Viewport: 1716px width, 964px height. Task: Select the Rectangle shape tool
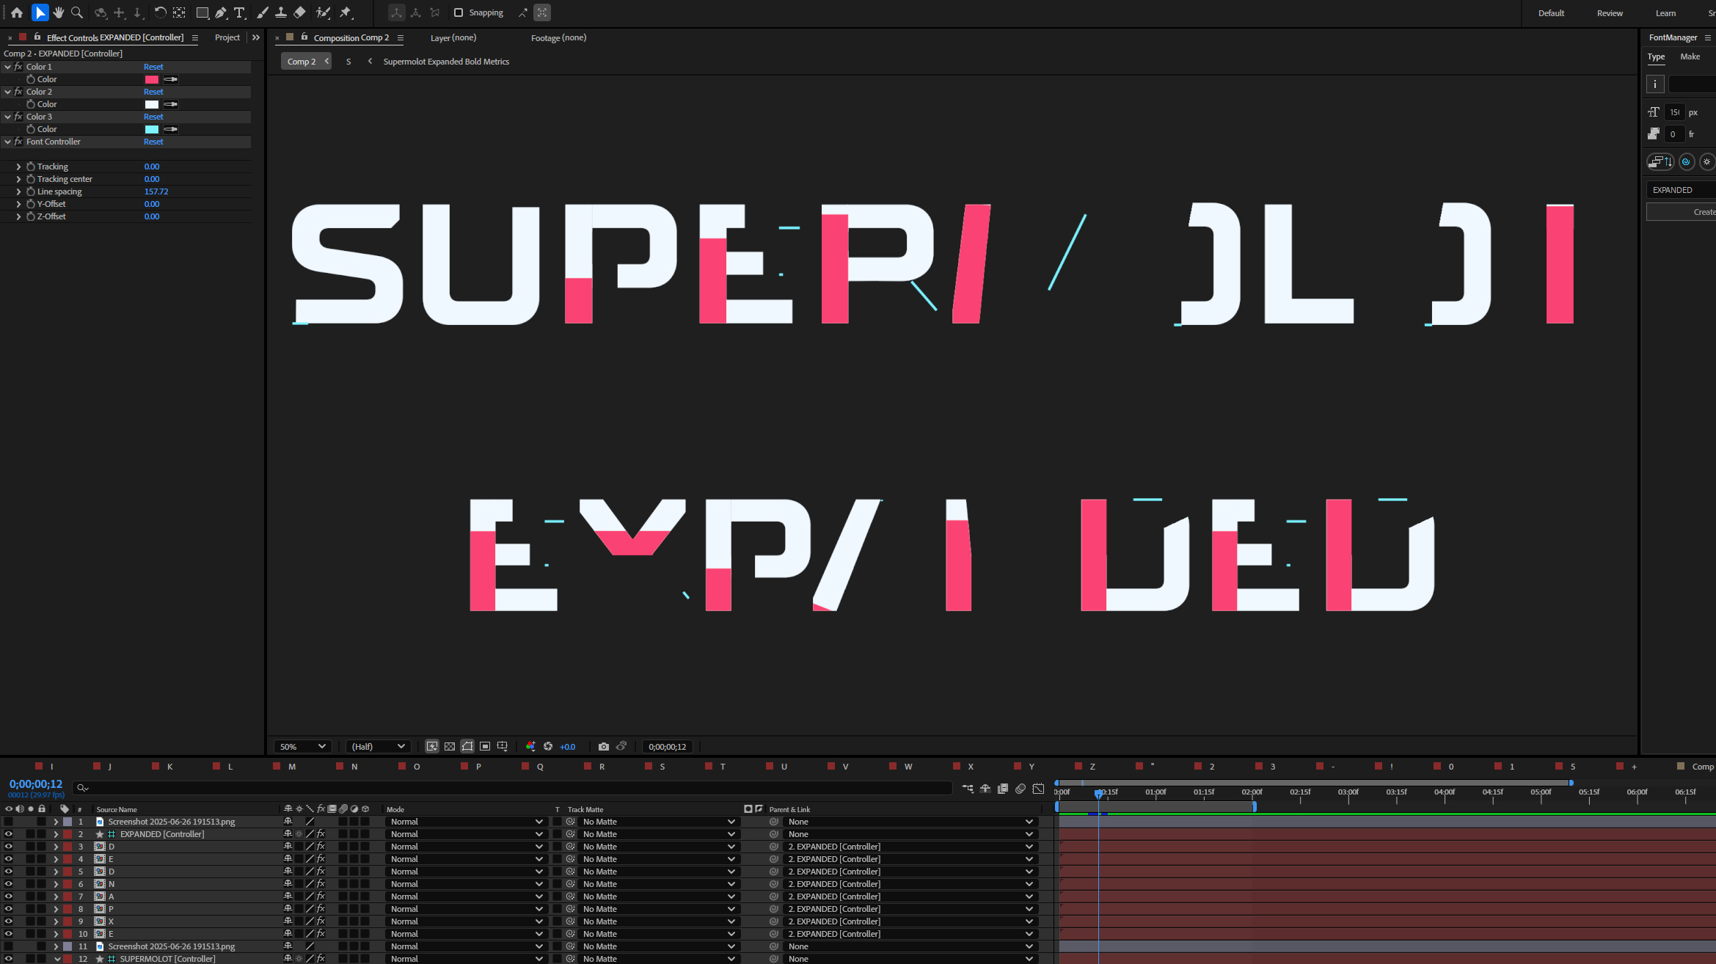click(x=202, y=12)
